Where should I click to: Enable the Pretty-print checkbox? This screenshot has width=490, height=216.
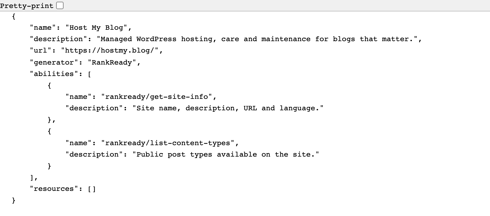pos(60,6)
